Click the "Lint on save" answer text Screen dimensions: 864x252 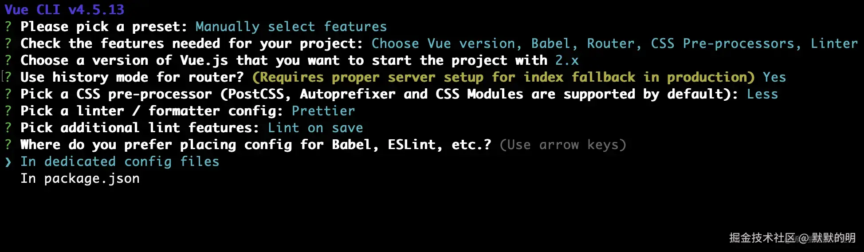[x=315, y=128]
